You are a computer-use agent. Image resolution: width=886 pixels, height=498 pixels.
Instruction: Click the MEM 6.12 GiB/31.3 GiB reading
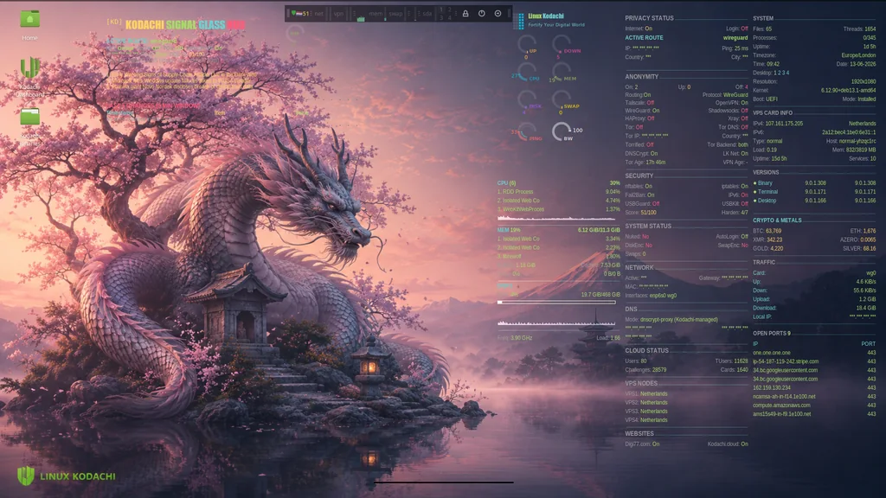pos(599,230)
